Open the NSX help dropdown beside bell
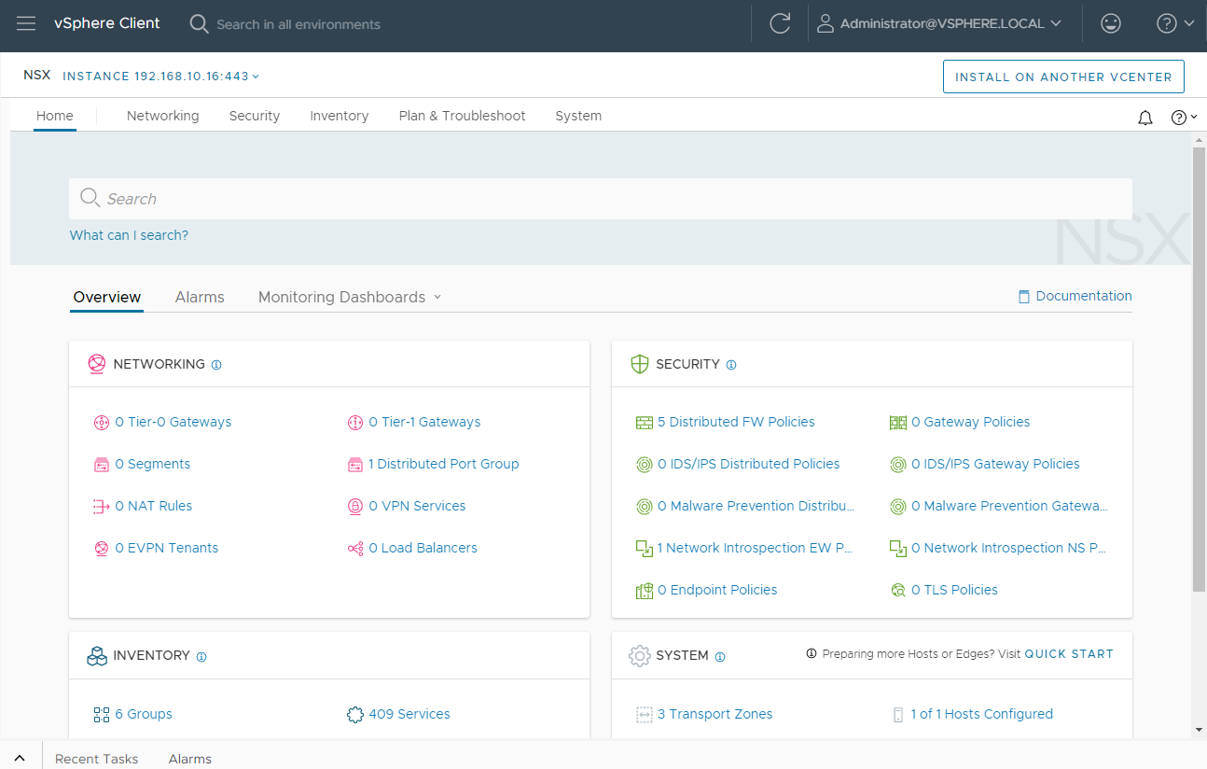 point(1184,118)
